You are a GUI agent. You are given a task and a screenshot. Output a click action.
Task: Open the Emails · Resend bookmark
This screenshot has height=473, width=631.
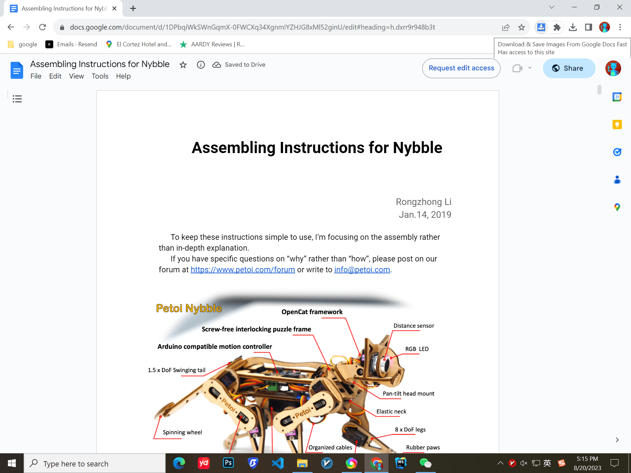71,44
